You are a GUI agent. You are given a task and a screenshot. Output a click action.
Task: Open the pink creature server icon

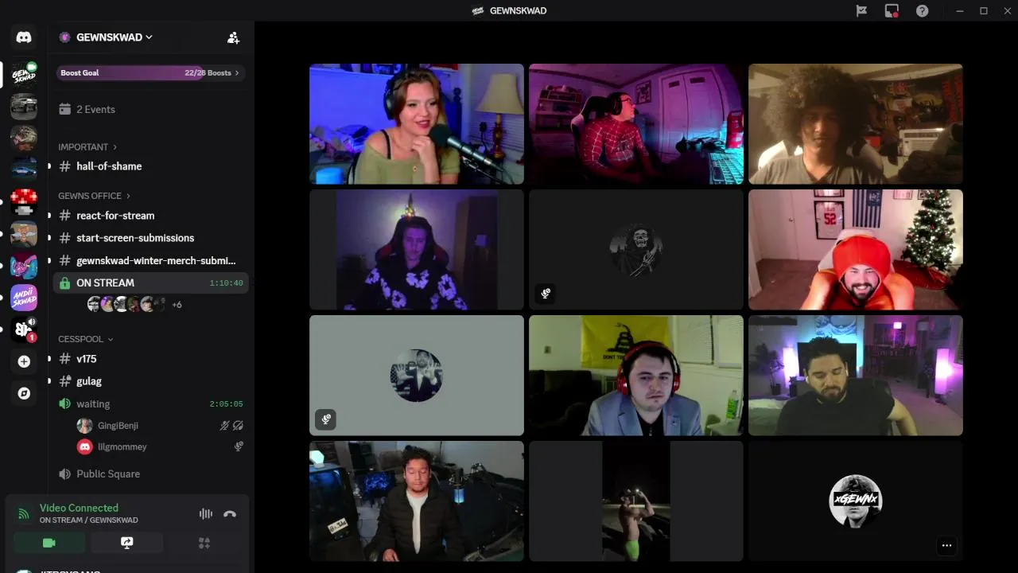click(24, 266)
